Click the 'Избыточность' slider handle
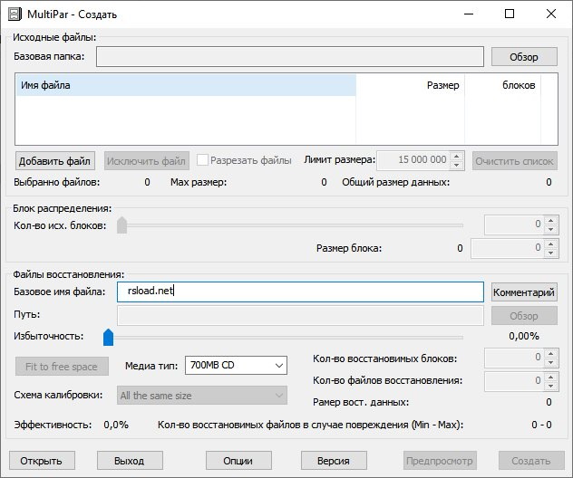573x478 pixels. [109, 337]
